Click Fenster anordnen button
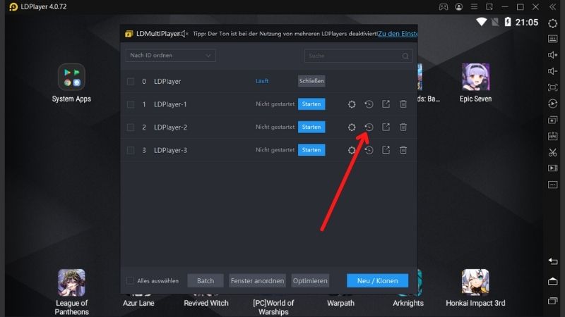Image resolution: width=565 pixels, height=317 pixels. [x=257, y=280]
